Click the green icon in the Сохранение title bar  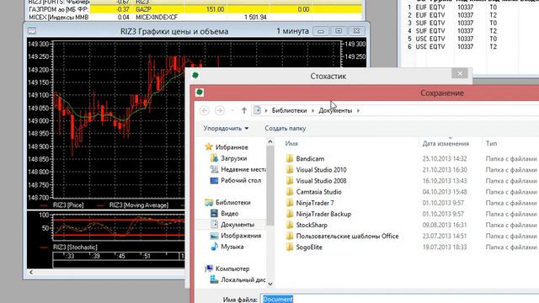pyautogui.click(x=200, y=93)
